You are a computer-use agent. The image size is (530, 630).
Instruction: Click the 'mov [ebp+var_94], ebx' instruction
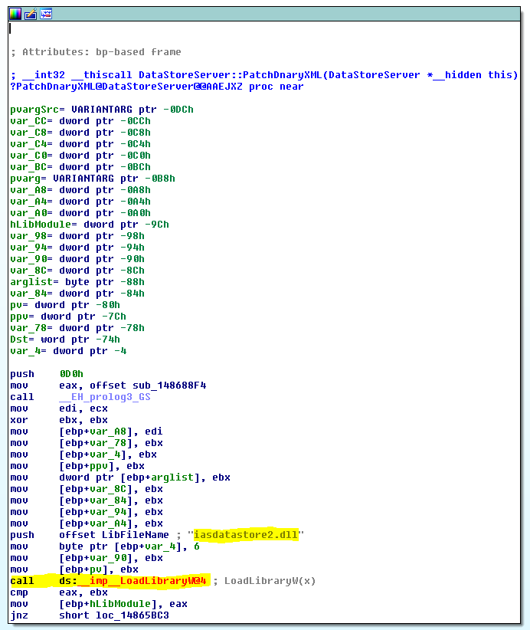pyautogui.click(x=87, y=513)
